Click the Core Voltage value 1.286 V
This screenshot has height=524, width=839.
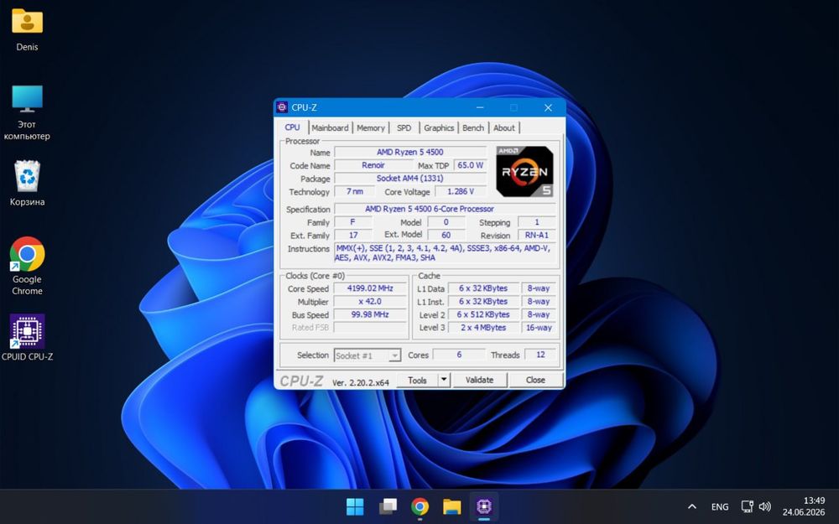coord(461,191)
